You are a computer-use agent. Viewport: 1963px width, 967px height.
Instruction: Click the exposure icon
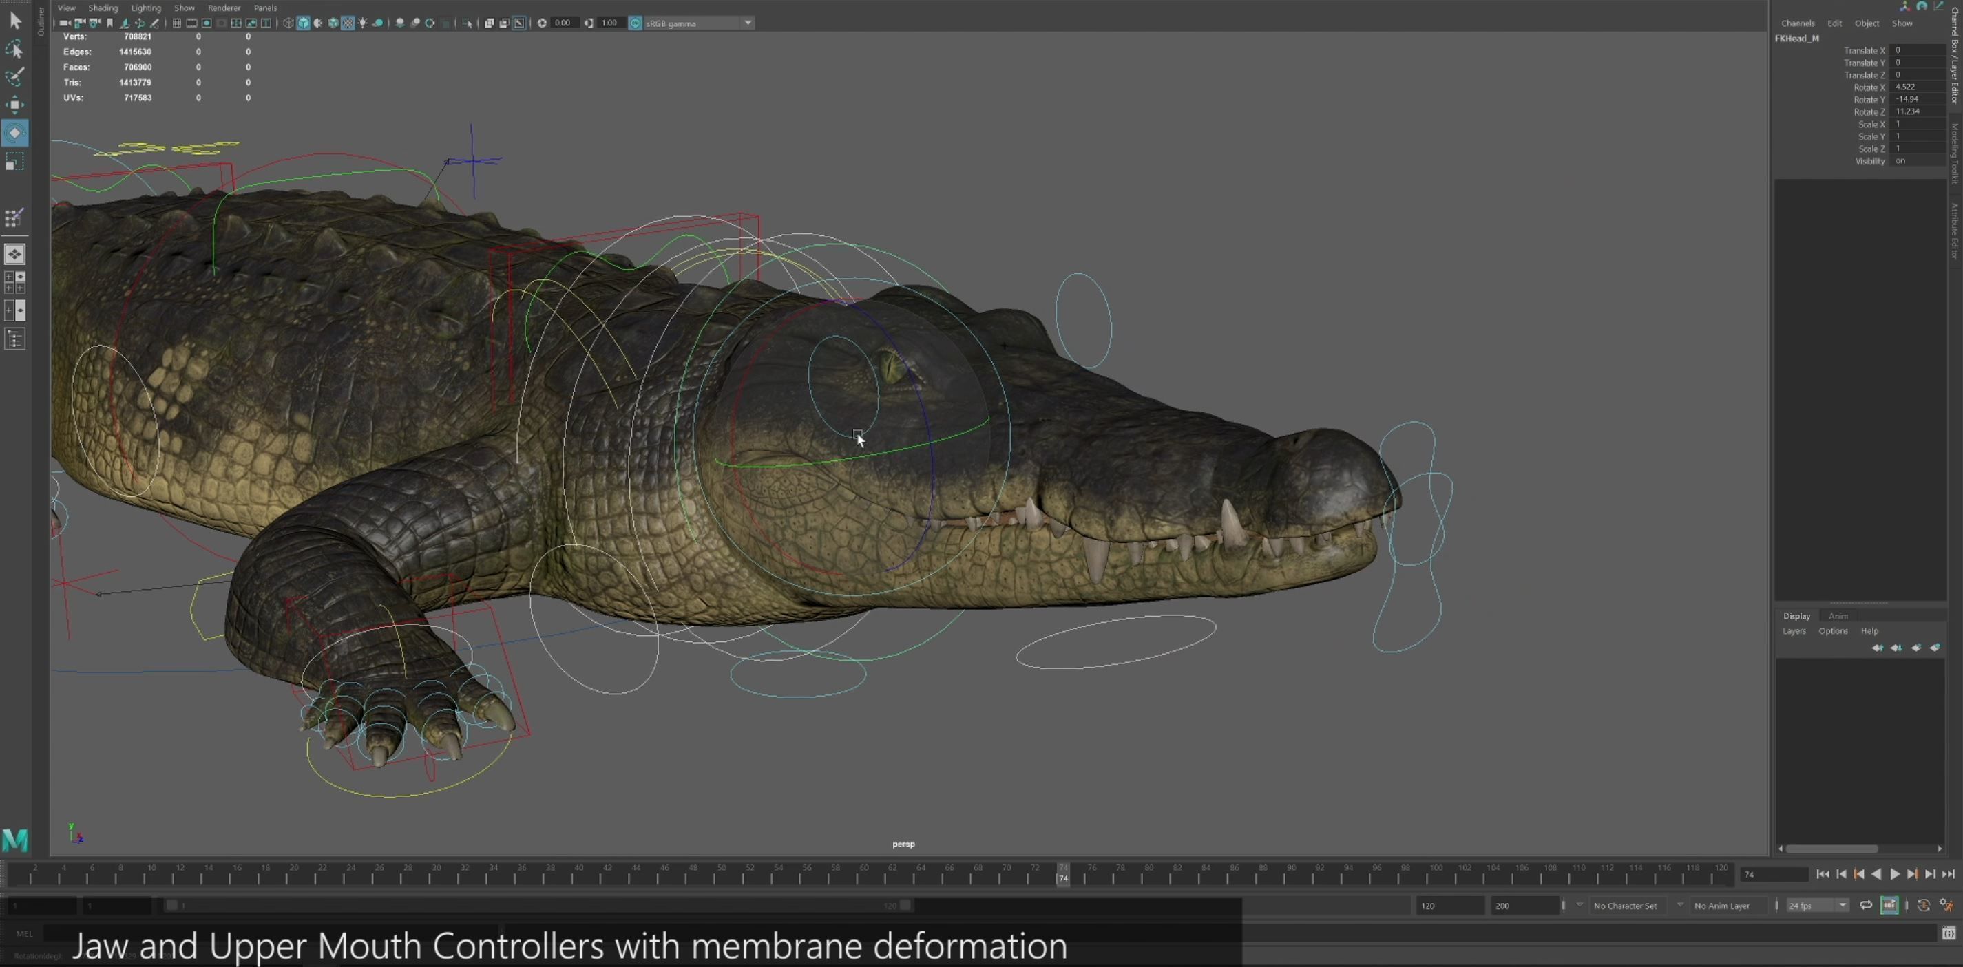tap(541, 23)
